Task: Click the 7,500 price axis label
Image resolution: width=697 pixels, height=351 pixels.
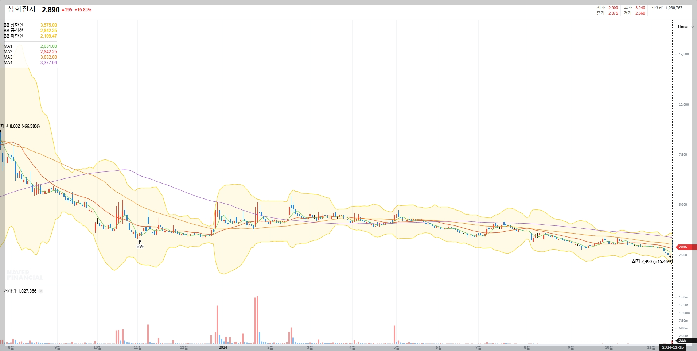Action: tap(683, 155)
